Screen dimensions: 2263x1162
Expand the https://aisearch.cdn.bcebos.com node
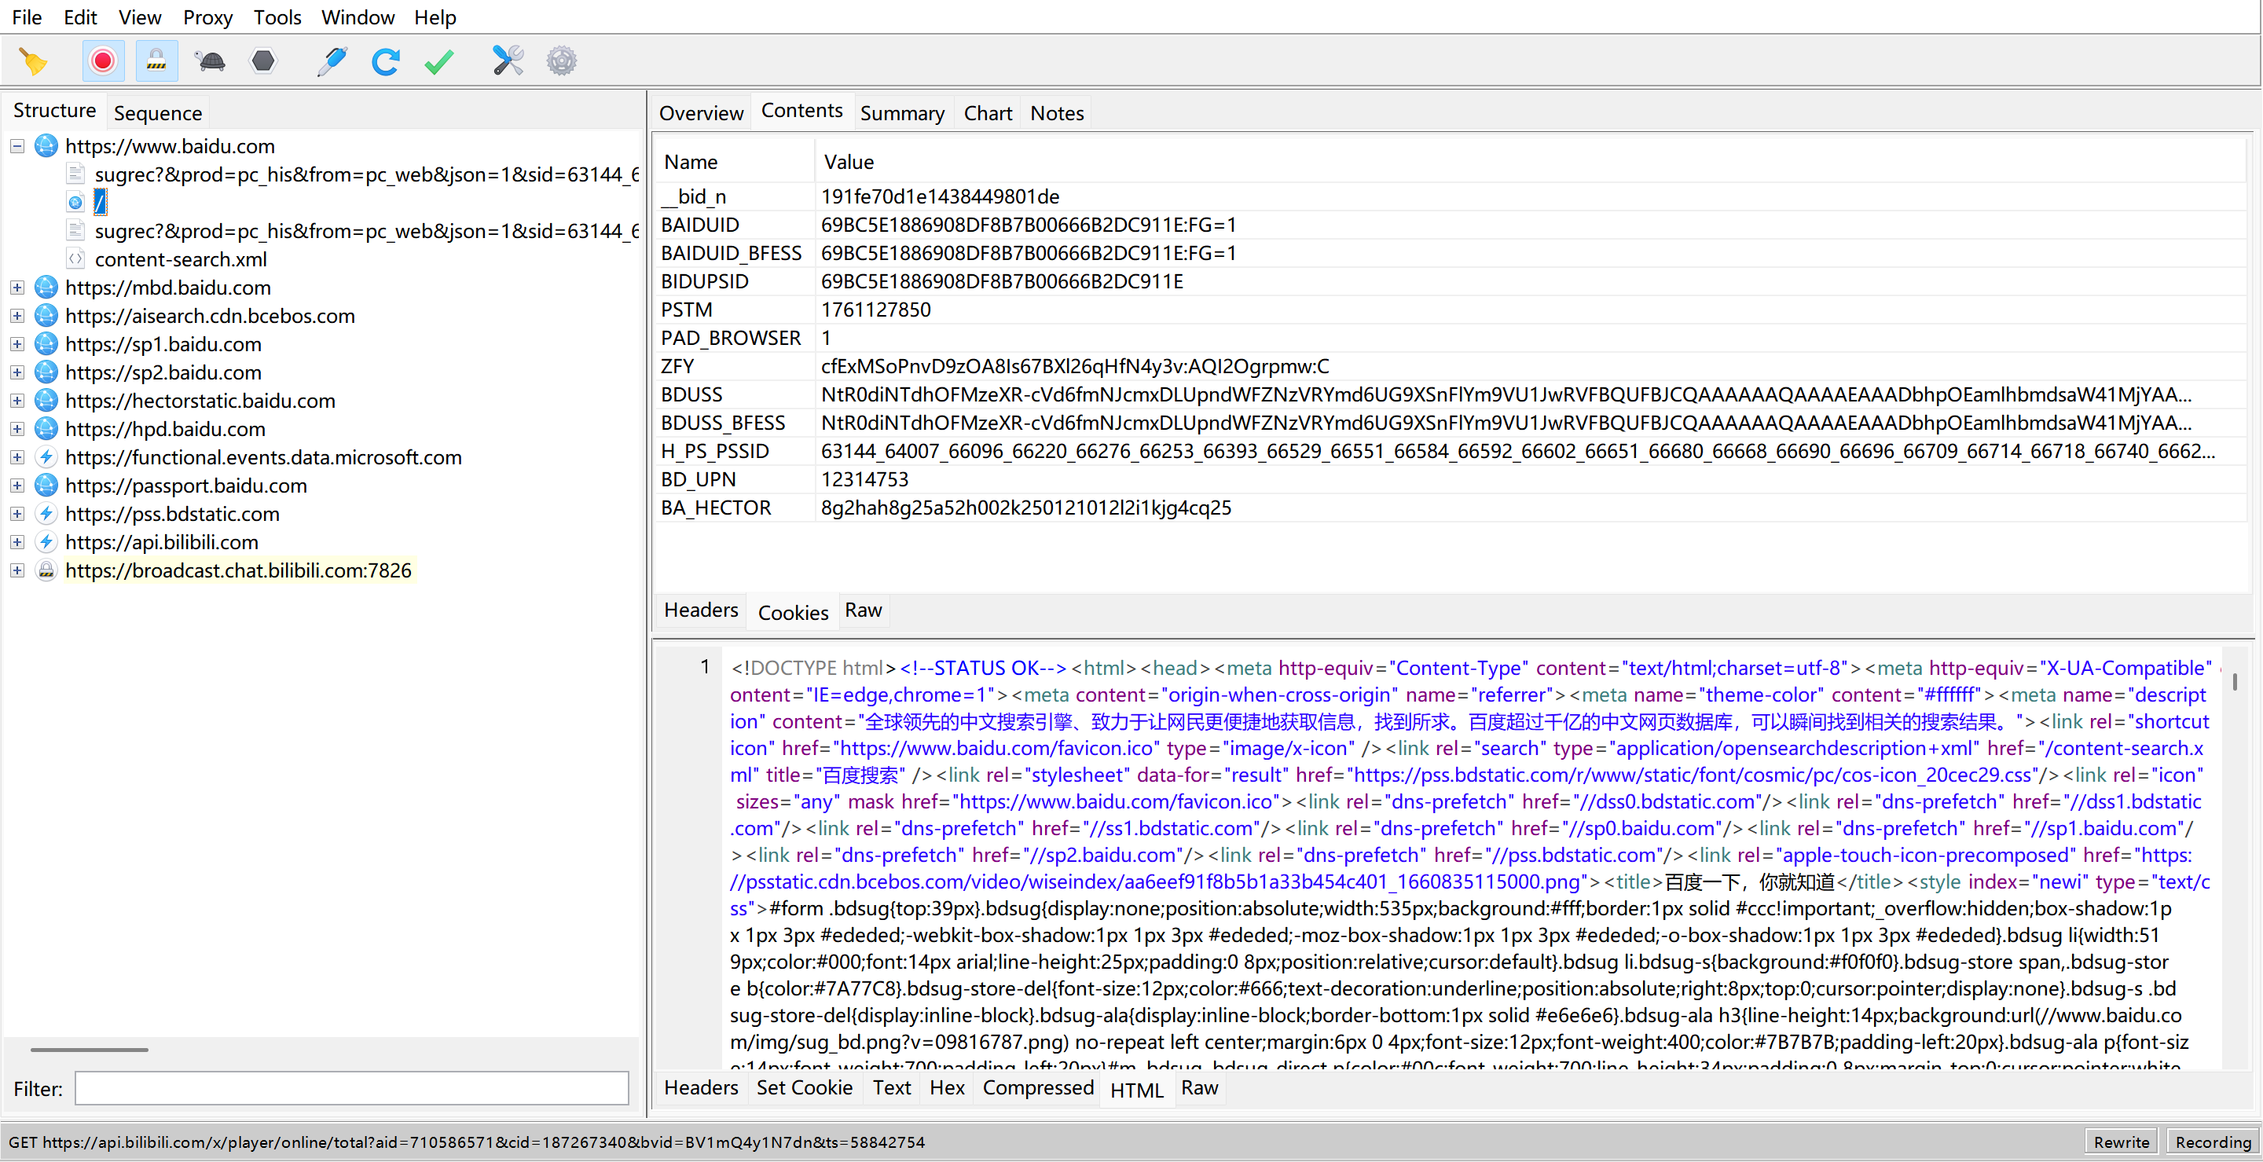[17, 315]
